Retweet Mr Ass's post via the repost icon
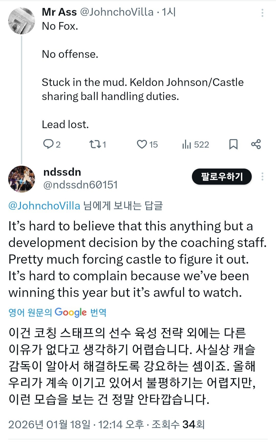This screenshot has width=276, height=442. pyautogui.click(x=95, y=144)
